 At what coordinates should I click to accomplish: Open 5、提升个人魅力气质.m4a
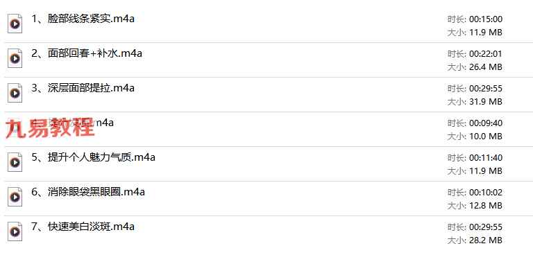point(94,157)
